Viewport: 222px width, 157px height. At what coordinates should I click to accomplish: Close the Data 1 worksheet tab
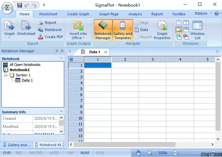(106, 52)
